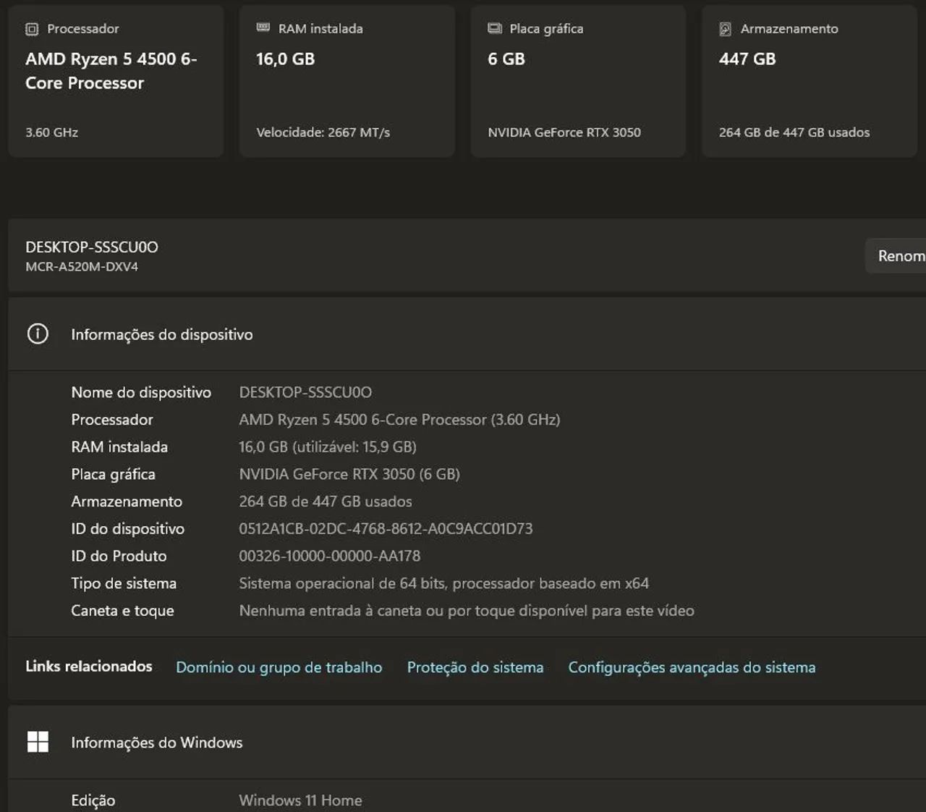Open Domínio ou grupo de trabalho link
The image size is (926, 812).
279,667
